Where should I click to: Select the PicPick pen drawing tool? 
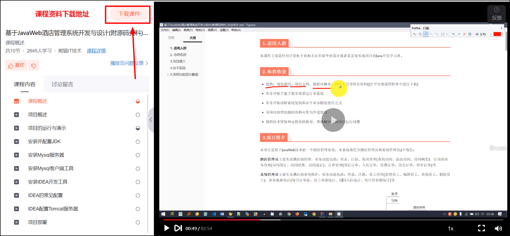pos(426,34)
